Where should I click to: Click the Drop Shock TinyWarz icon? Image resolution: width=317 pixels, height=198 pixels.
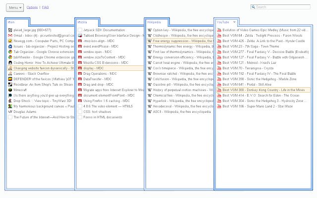(10, 101)
